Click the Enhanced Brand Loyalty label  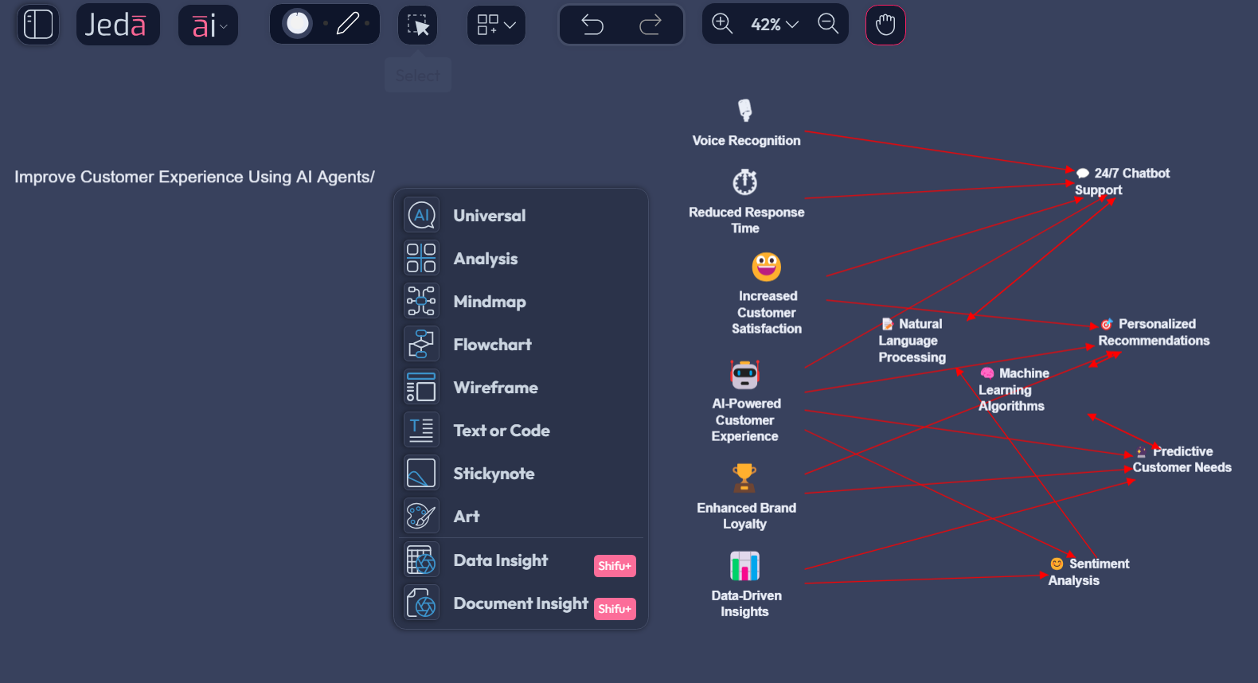[746, 516]
